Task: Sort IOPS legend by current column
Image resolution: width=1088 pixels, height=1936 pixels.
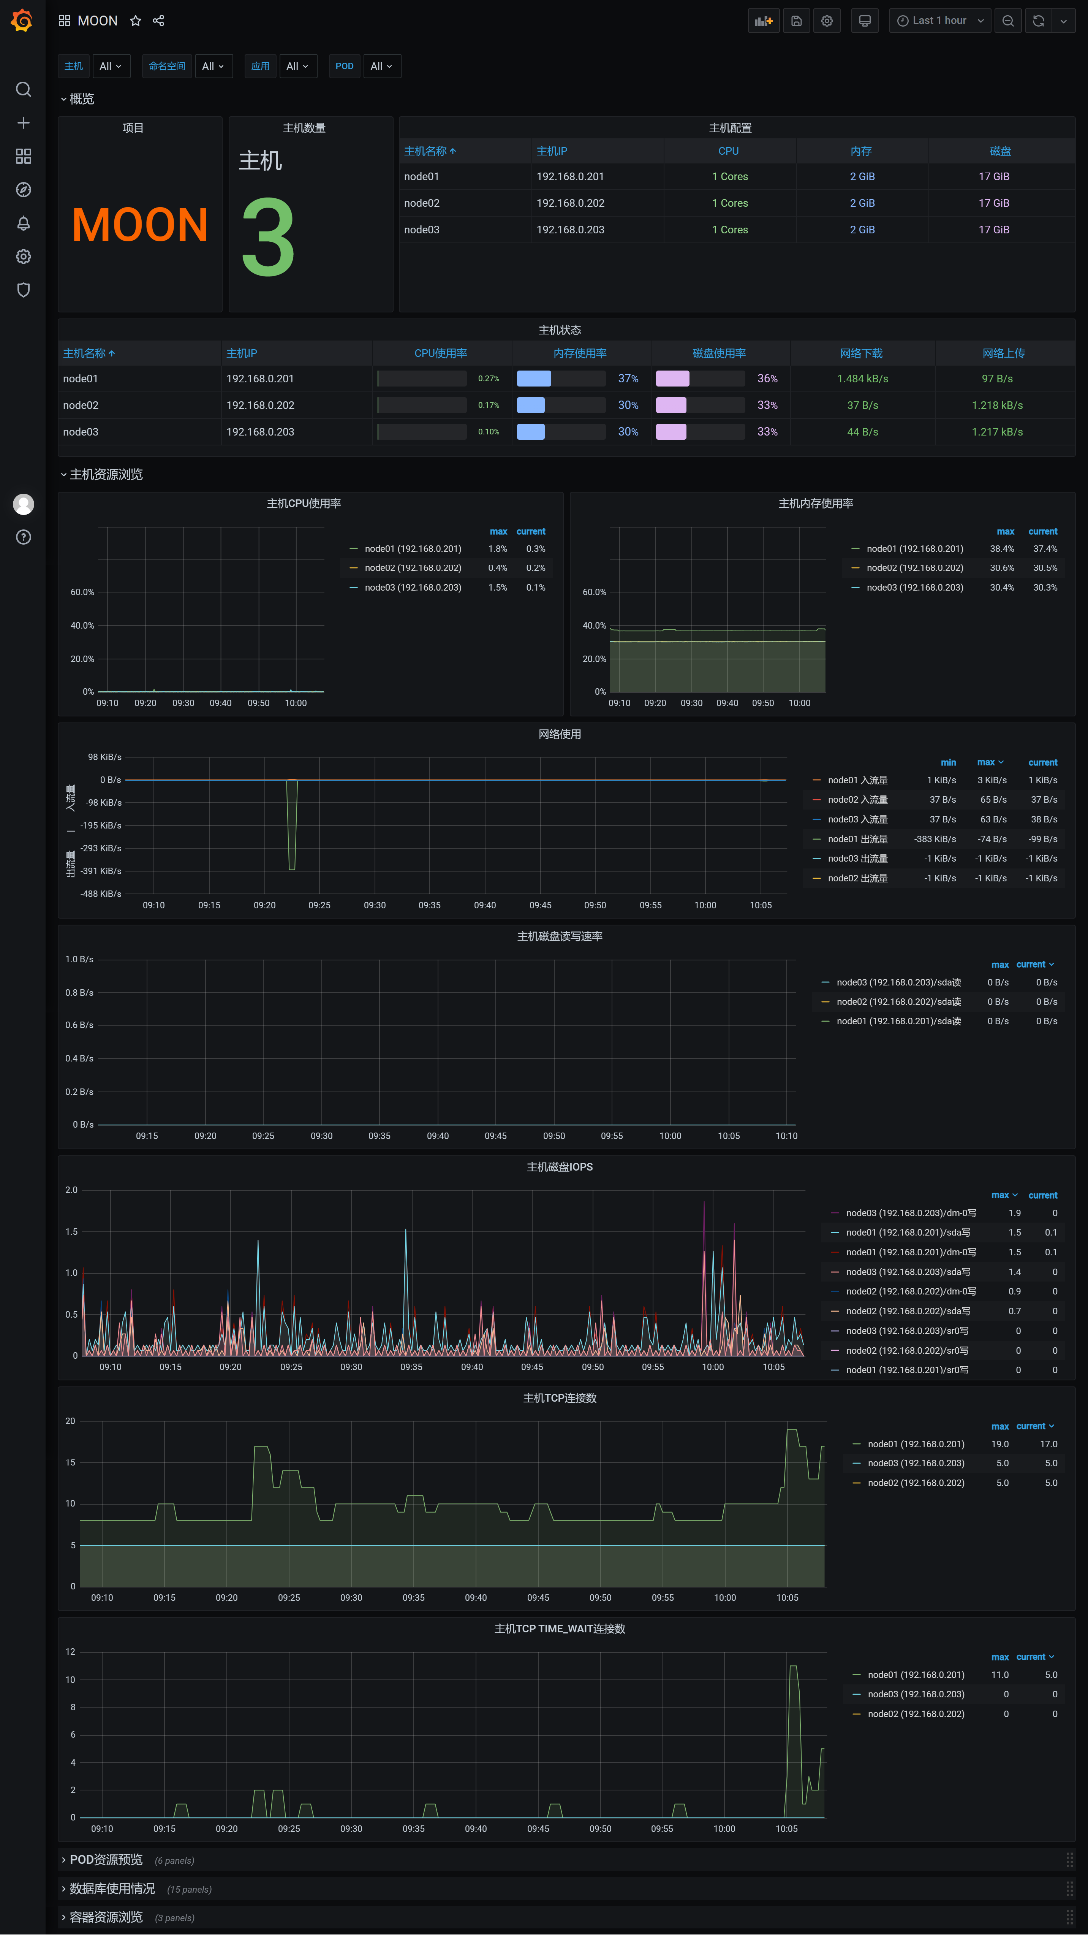Action: point(1042,1196)
